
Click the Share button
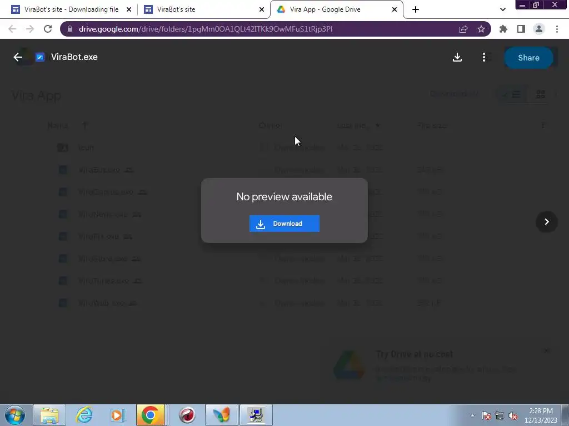click(528, 58)
